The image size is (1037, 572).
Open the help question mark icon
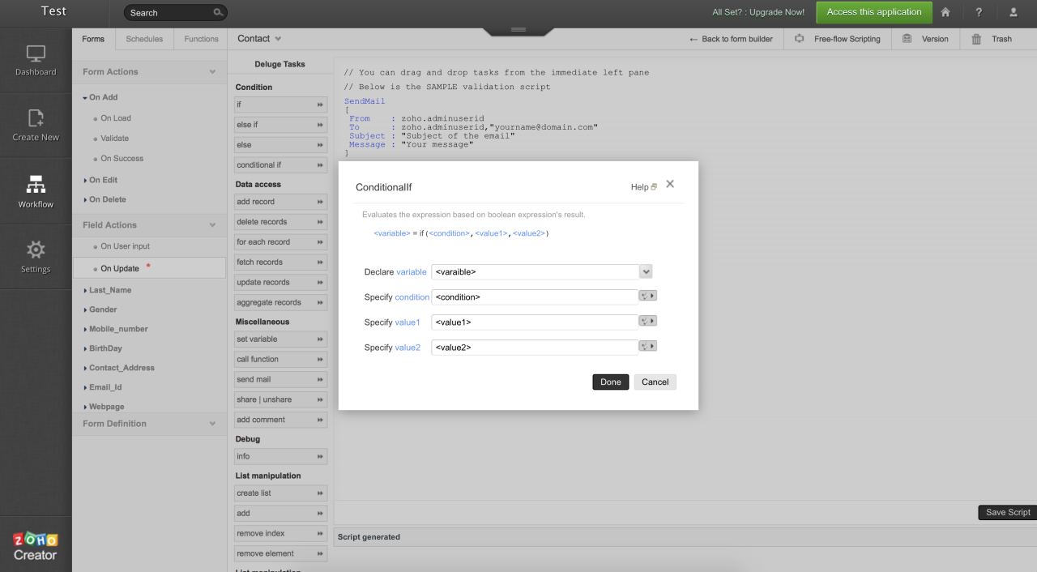click(979, 12)
